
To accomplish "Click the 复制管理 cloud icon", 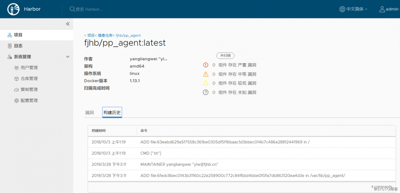I will coord(16,90).
